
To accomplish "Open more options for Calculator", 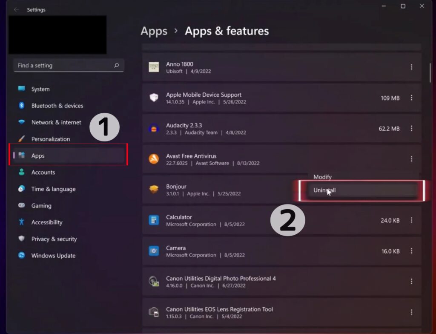I will [x=411, y=220].
